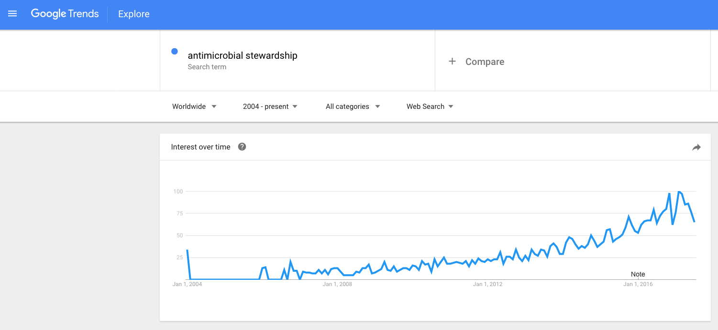Image resolution: width=718 pixels, height=330 pixels.
Task: Click the chart line's highest peak at 100
Action: click(678, 192)
